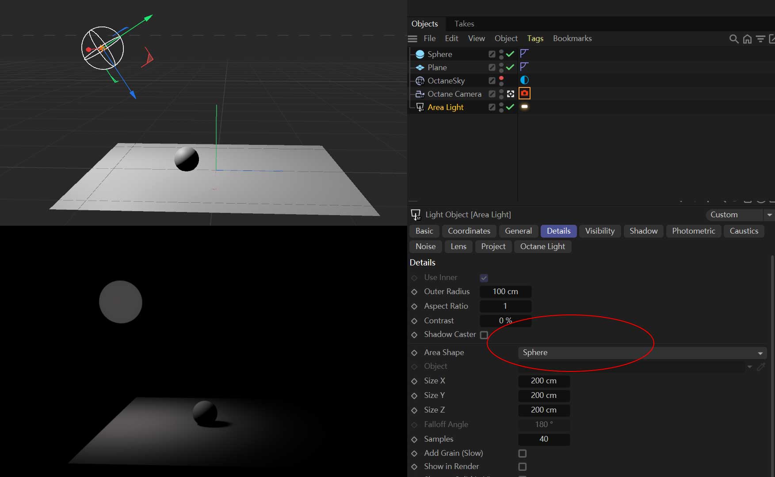
Task: Toggle OctaneSky visibility dots
Action: click(501, 81)
